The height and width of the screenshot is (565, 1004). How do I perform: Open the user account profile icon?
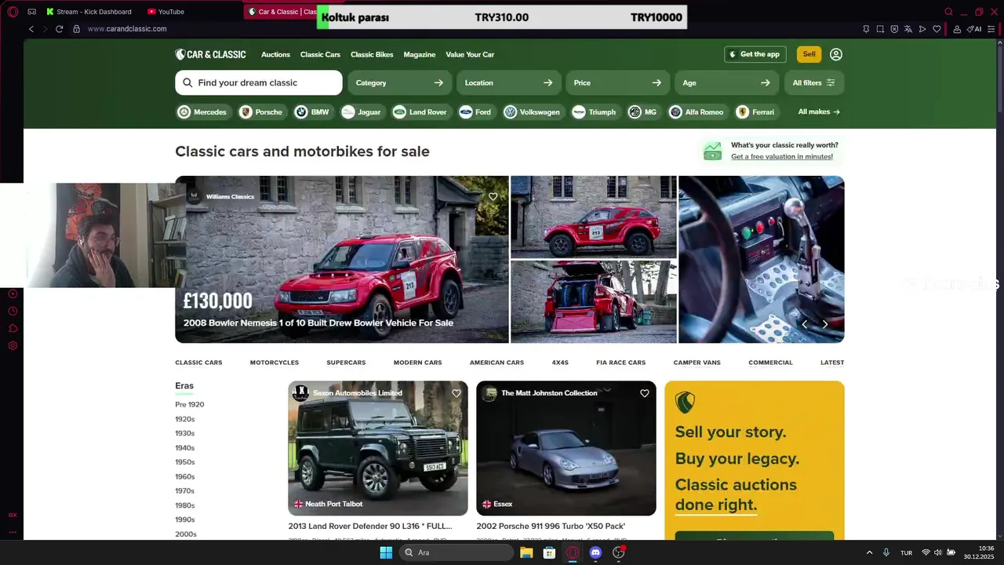(x=836, y=54)
